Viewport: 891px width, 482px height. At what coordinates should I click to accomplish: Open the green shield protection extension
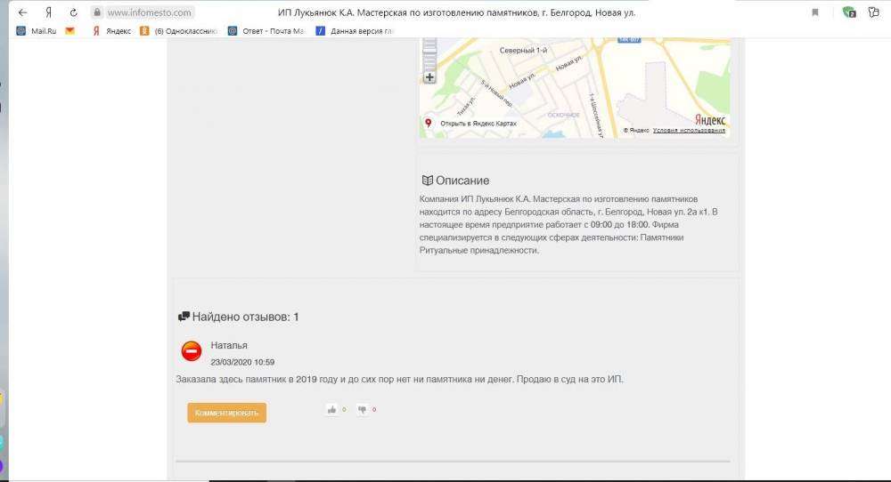pos(849,12)
